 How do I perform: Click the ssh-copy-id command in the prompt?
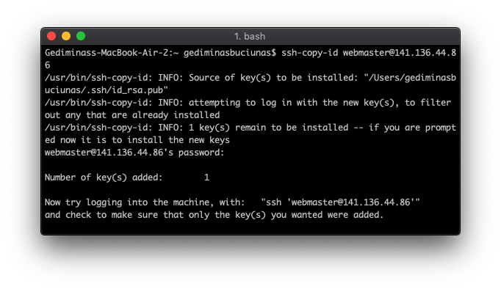point(309,53)
